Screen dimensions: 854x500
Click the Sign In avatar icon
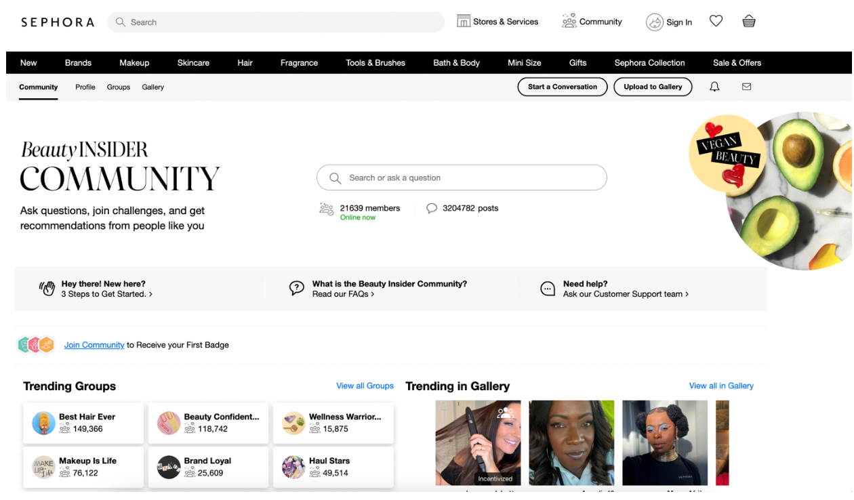(654, 22)
